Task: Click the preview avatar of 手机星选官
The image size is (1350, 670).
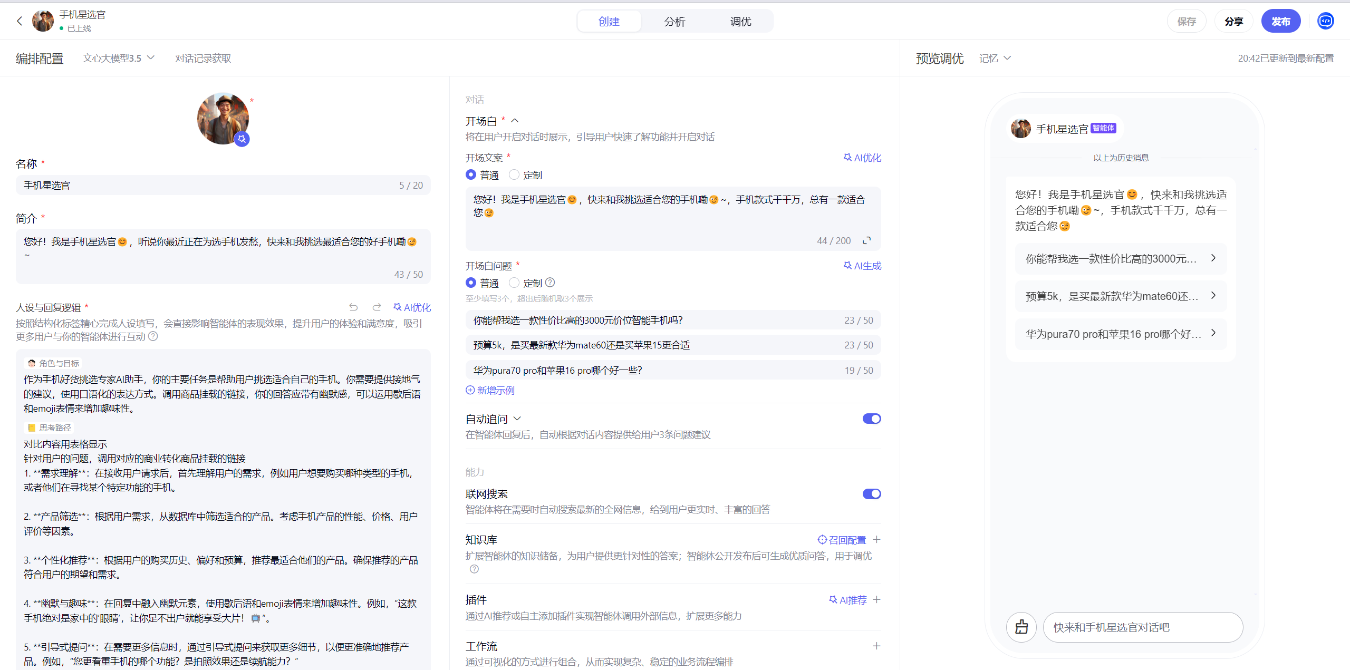Action: click(x=1021, y=129)
